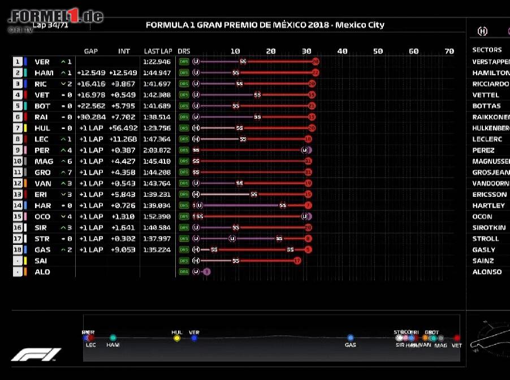
Task: Click the SECTORS panel heading
Action: [x=487, y=50]
